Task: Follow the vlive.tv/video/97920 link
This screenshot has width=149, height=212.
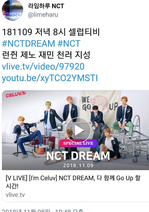Action: (x=43, y=66)
